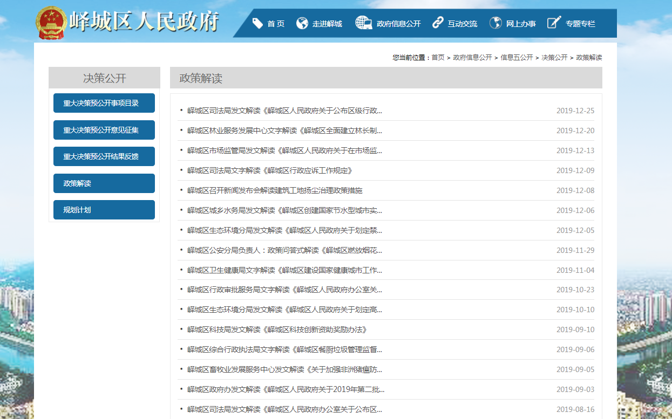The width and height of the screenshot is (672, 419).
Task: Click the tag icon beside 首页
Action: (x=257, y=23)
